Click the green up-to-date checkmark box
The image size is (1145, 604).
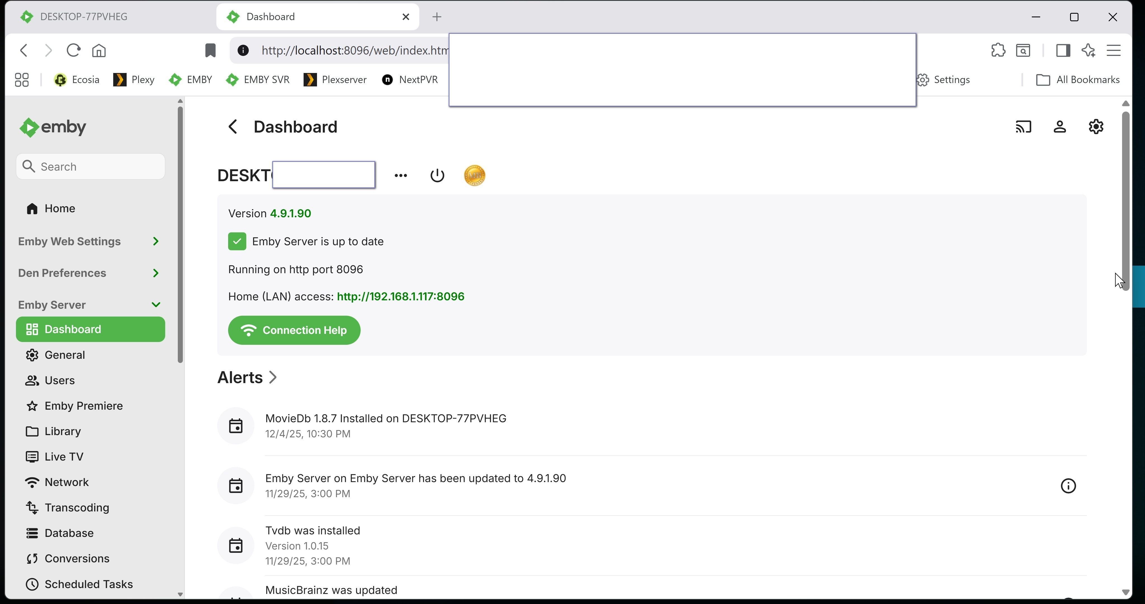coord(237,242)
